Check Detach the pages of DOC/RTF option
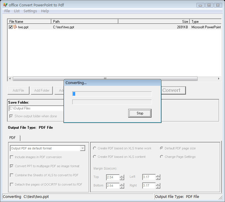Viewport: 225px width, 202px height. [x=12, y=184]
